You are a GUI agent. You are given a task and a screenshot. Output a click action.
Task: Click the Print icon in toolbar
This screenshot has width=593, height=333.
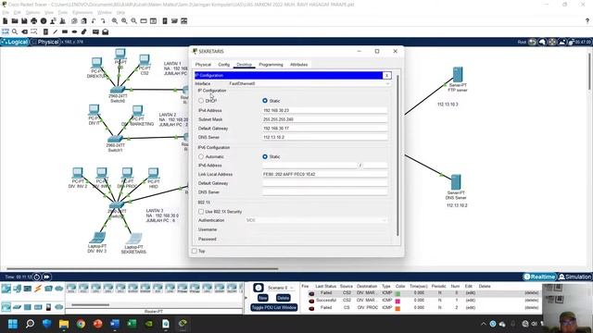pos(34,21)
